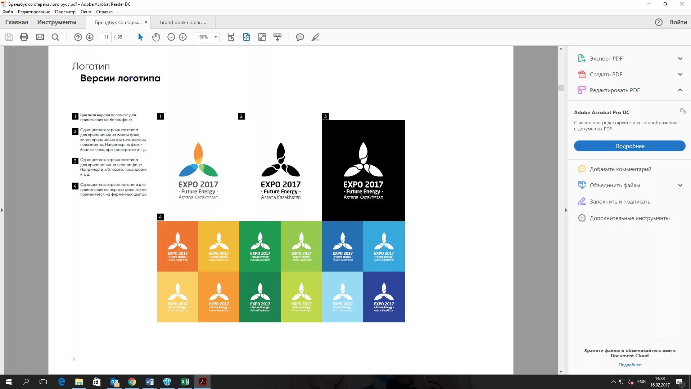Image resolution: width=691 pixels, height=389 pixels.
Task: Collapse the Редактировать PDF chevron
Action: (x=680, y=90)
